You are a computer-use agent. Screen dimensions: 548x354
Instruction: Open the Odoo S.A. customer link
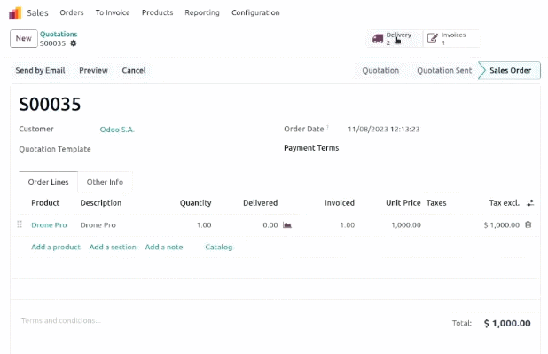pos(117,130)
